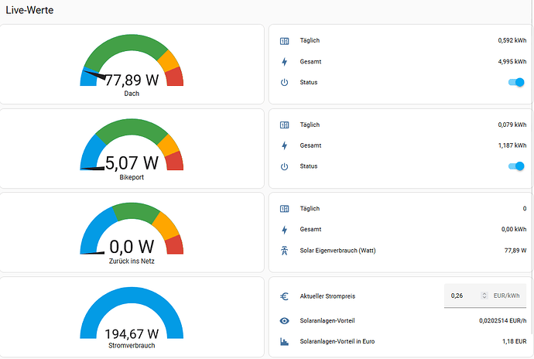Screen dimensions: 534x359
Task: Open the Zurück ins Netz gauge
Action: 132,234
